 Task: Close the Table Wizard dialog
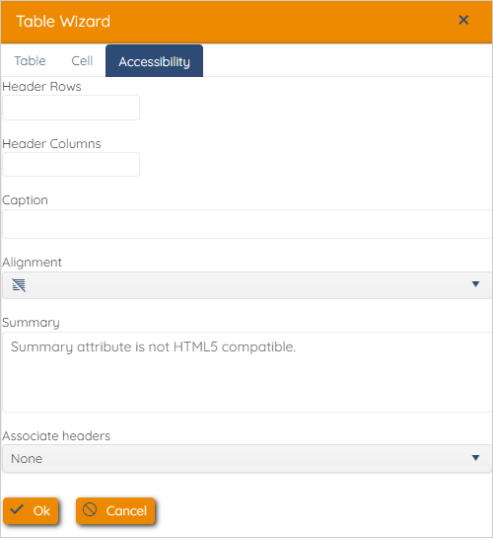pos(463,20)
